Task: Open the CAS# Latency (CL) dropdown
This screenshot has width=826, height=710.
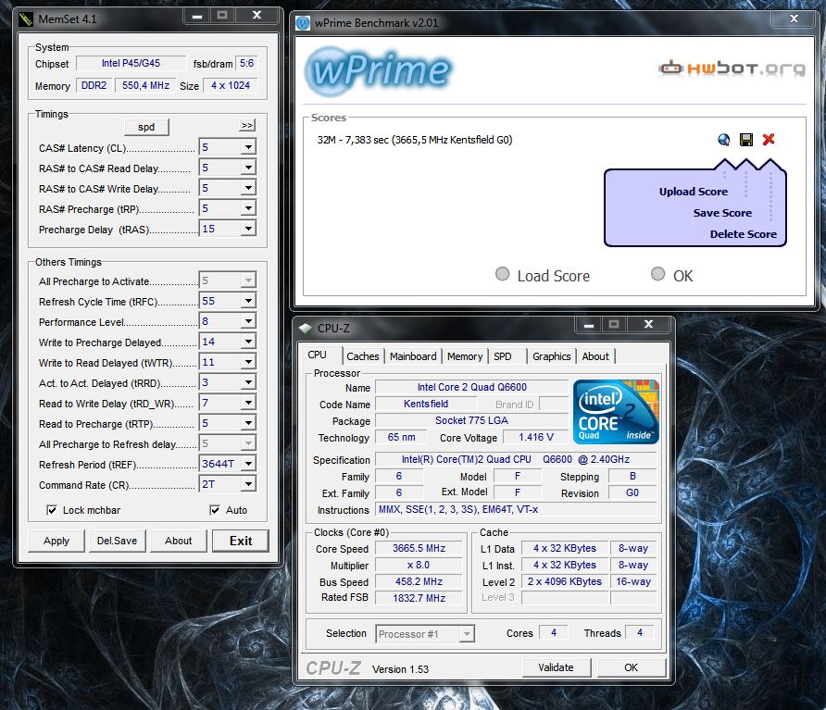Action: (x=247, y=147)
